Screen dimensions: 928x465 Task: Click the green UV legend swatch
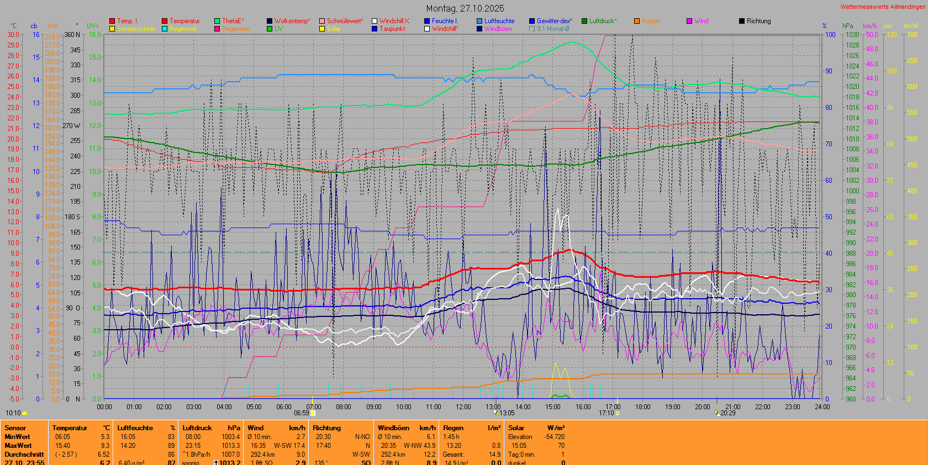coord(270,29)
